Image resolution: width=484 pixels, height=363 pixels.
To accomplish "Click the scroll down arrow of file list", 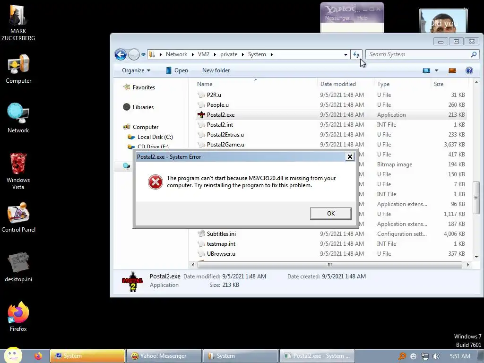I will coord(476,257).
